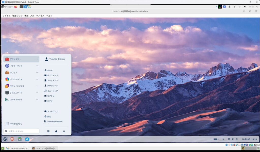Screen dimensions: 260x152
Task: Open the デバイス menu in VirtualBox
Action: pyautogui.click(x=40, y=16)
